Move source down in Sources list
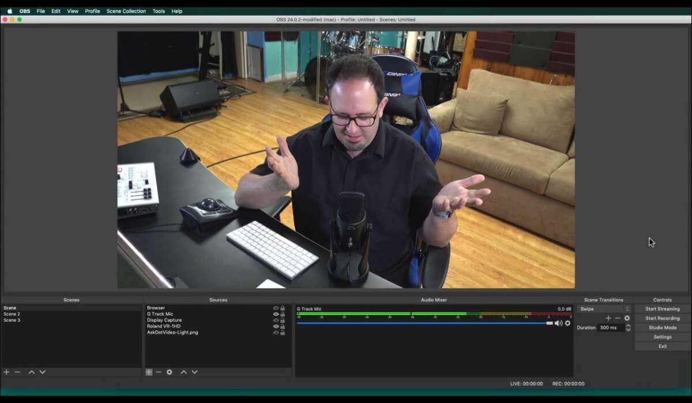Viewport: 692px width, 403px height. (194, 372)
